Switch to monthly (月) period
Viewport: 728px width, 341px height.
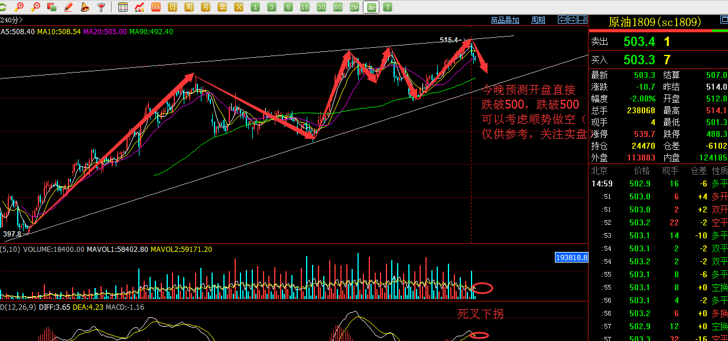[x=206, y=7]
